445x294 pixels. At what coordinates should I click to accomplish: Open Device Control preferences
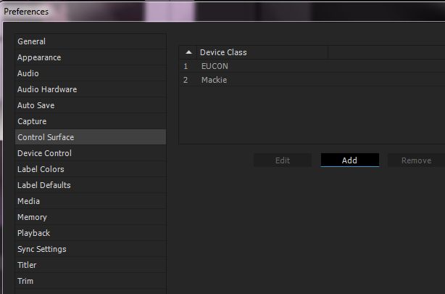click(44, 153)
